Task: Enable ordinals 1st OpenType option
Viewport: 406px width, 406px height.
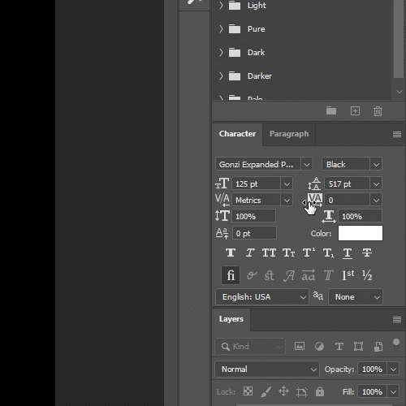Action: pos(348,275)
